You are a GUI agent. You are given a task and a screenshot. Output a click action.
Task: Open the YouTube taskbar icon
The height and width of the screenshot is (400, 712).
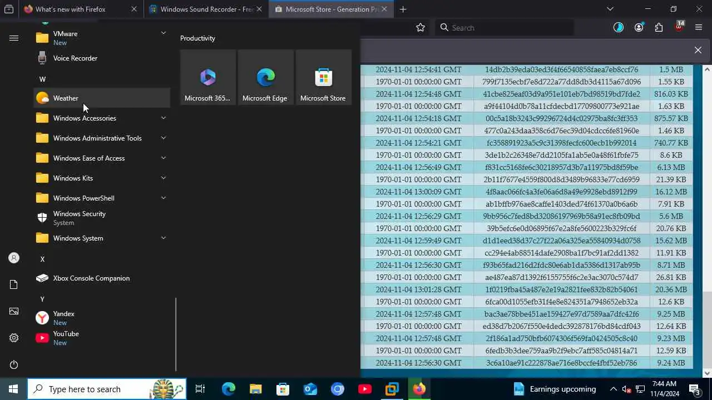(x=365, y=389)
